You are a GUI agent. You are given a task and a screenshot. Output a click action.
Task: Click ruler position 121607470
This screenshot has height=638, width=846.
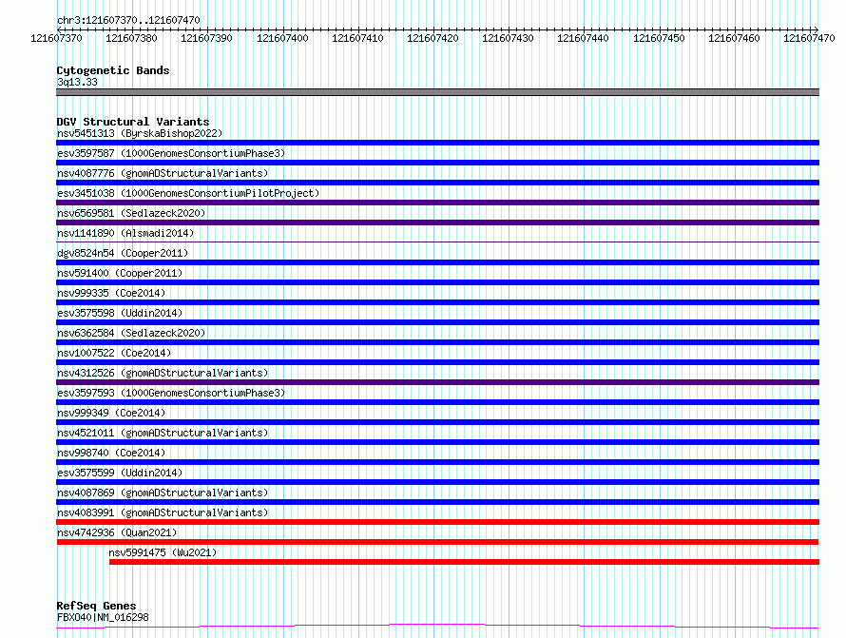(809, 38)
